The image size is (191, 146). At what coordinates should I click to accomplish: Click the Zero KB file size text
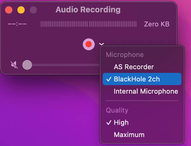[x=157, y=24]
